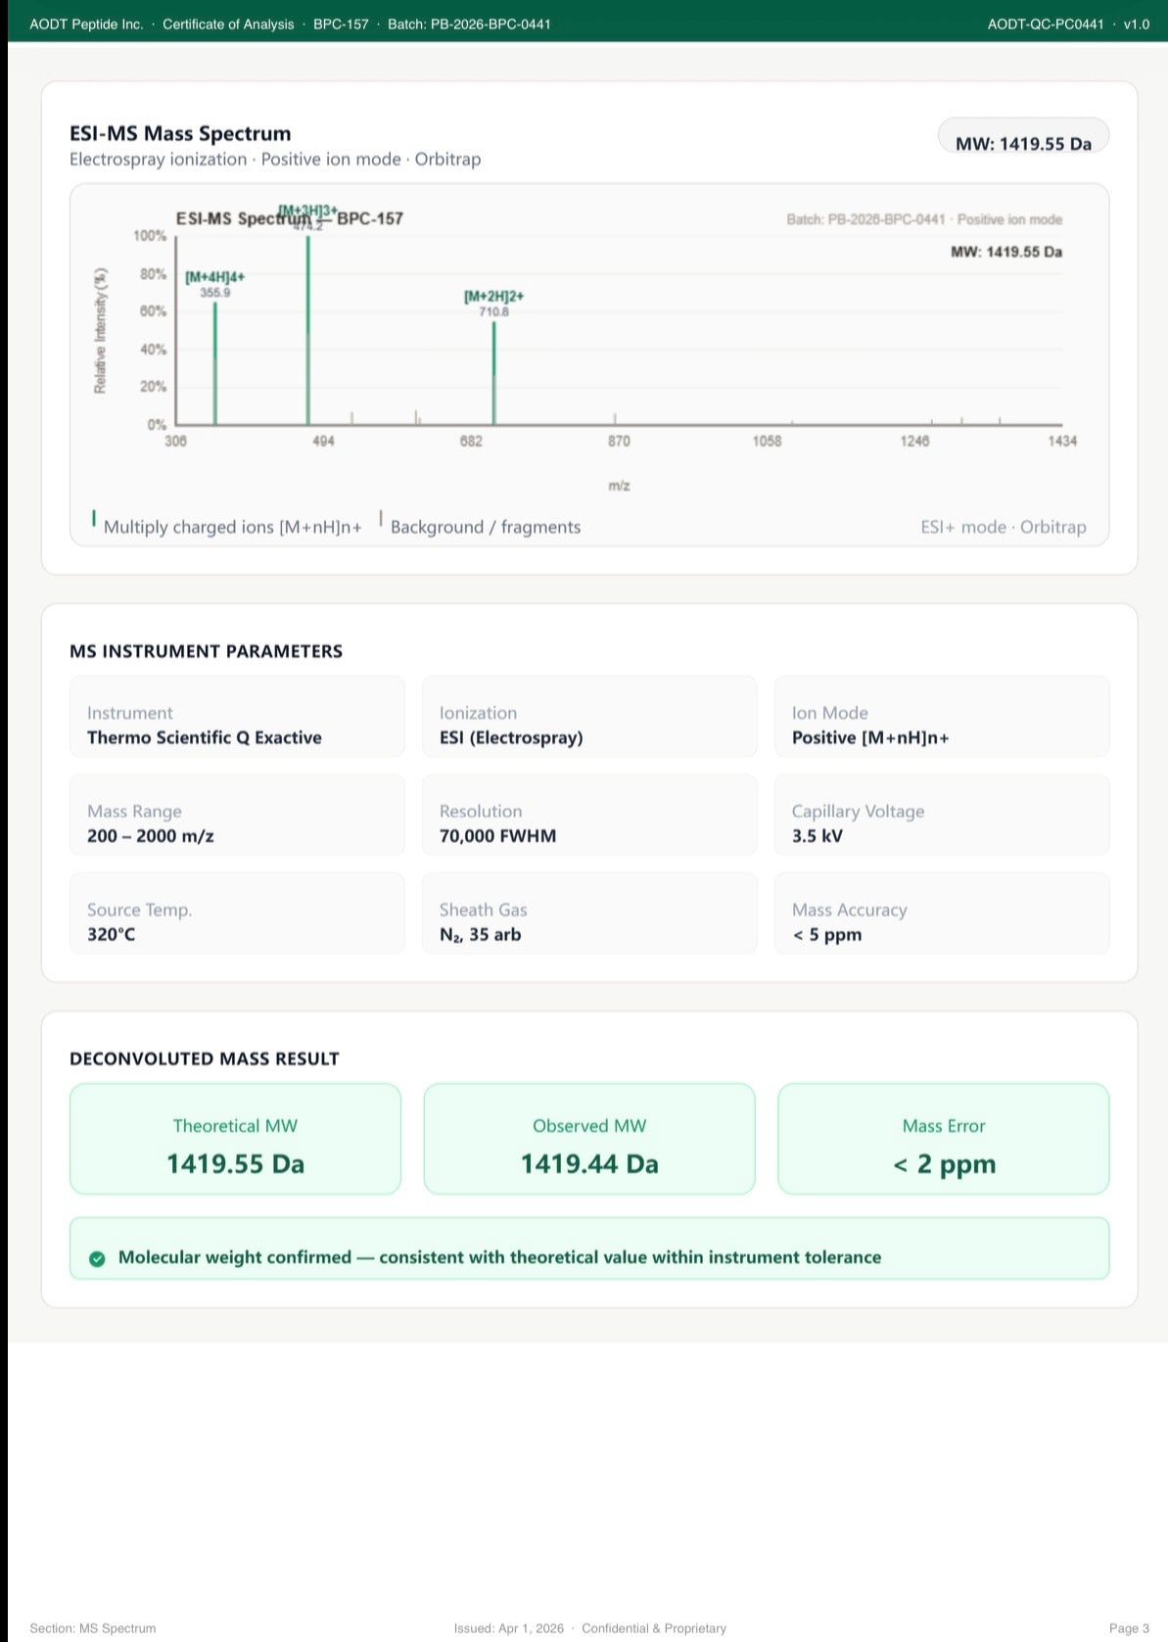Select the 200 – 2000 m/z mass range value
Screen dimensions: 1168x1642
151,835
